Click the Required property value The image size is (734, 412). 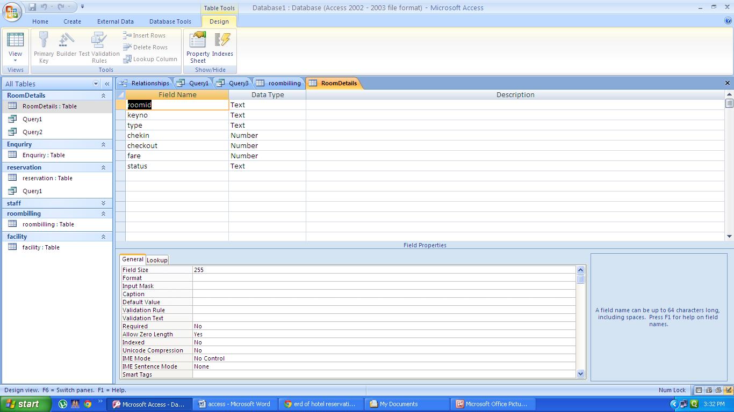(x=384, y=326)
